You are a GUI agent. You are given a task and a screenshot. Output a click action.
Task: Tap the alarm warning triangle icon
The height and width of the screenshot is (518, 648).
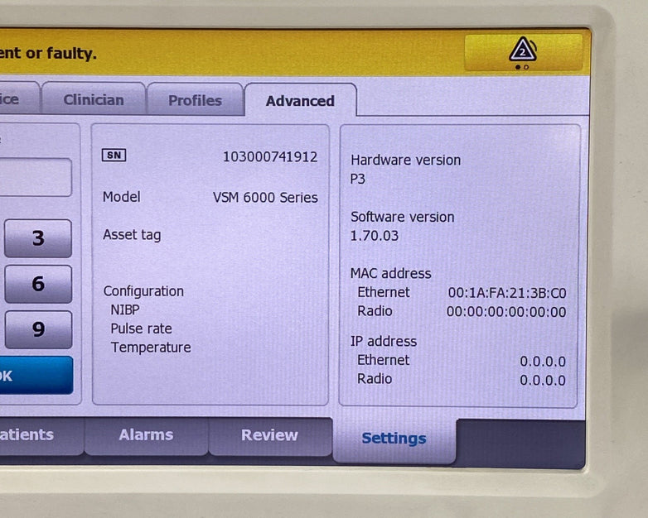523,50
